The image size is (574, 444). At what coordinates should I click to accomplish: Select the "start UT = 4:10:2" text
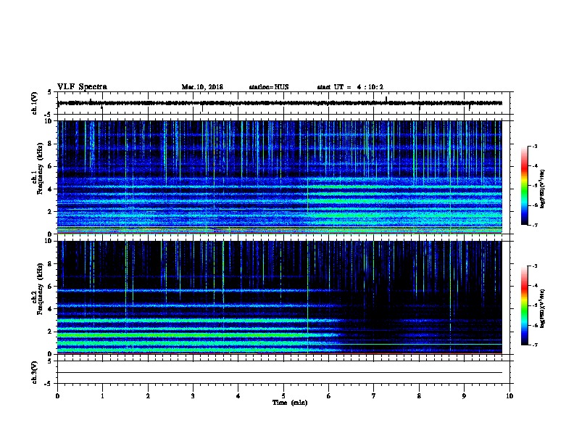pos(350,87)
